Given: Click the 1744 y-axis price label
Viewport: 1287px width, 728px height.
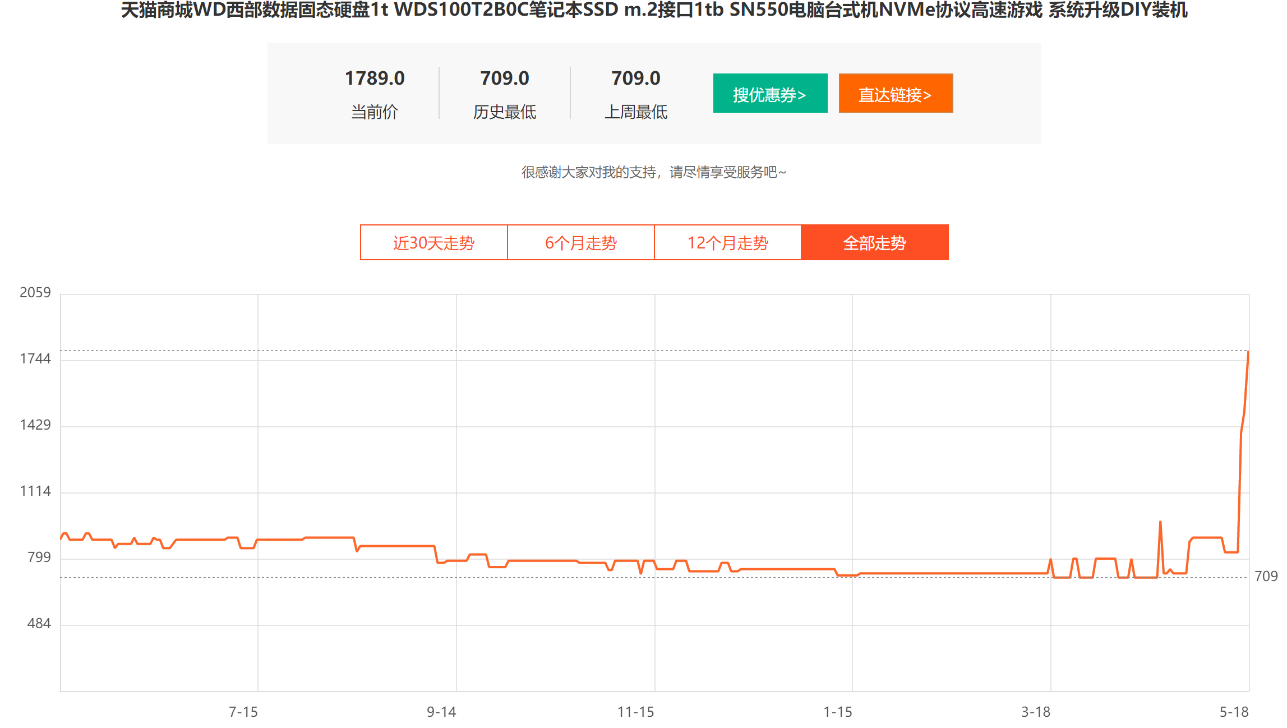Looking at the screenshot, I should (35, 358).
